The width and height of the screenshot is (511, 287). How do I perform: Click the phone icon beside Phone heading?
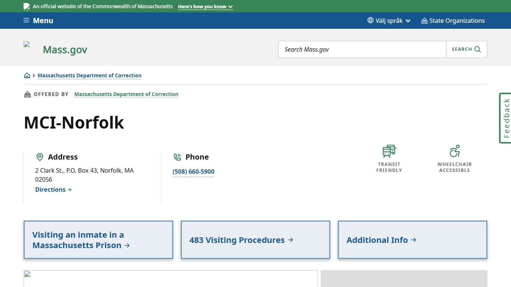(x=177, y=157)
